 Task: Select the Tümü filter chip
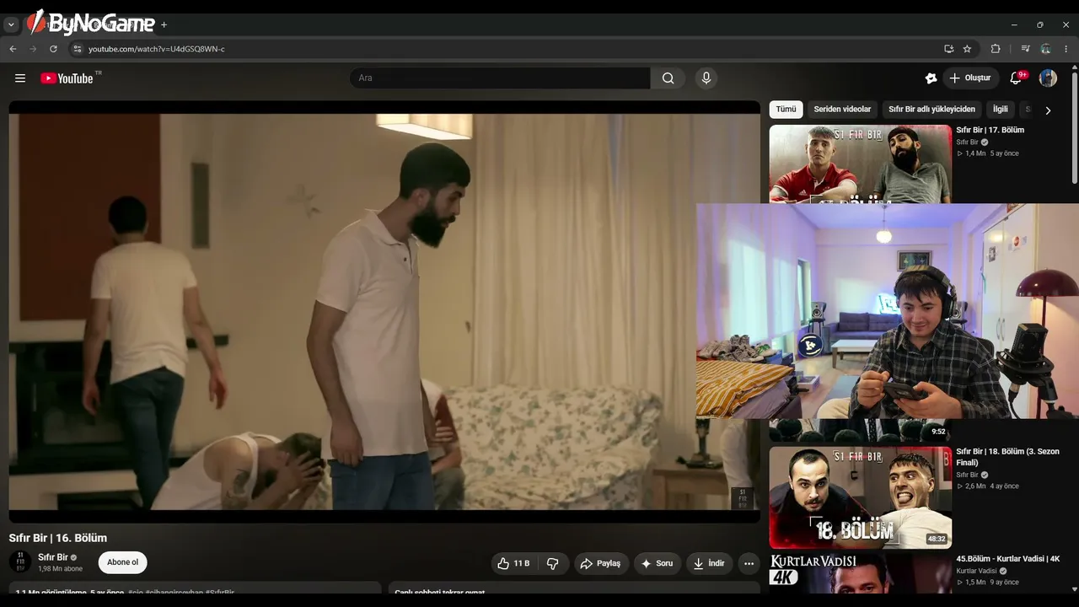click(x=786, y=110)
